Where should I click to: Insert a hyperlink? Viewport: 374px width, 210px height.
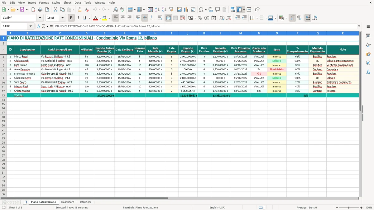point(211,10)
